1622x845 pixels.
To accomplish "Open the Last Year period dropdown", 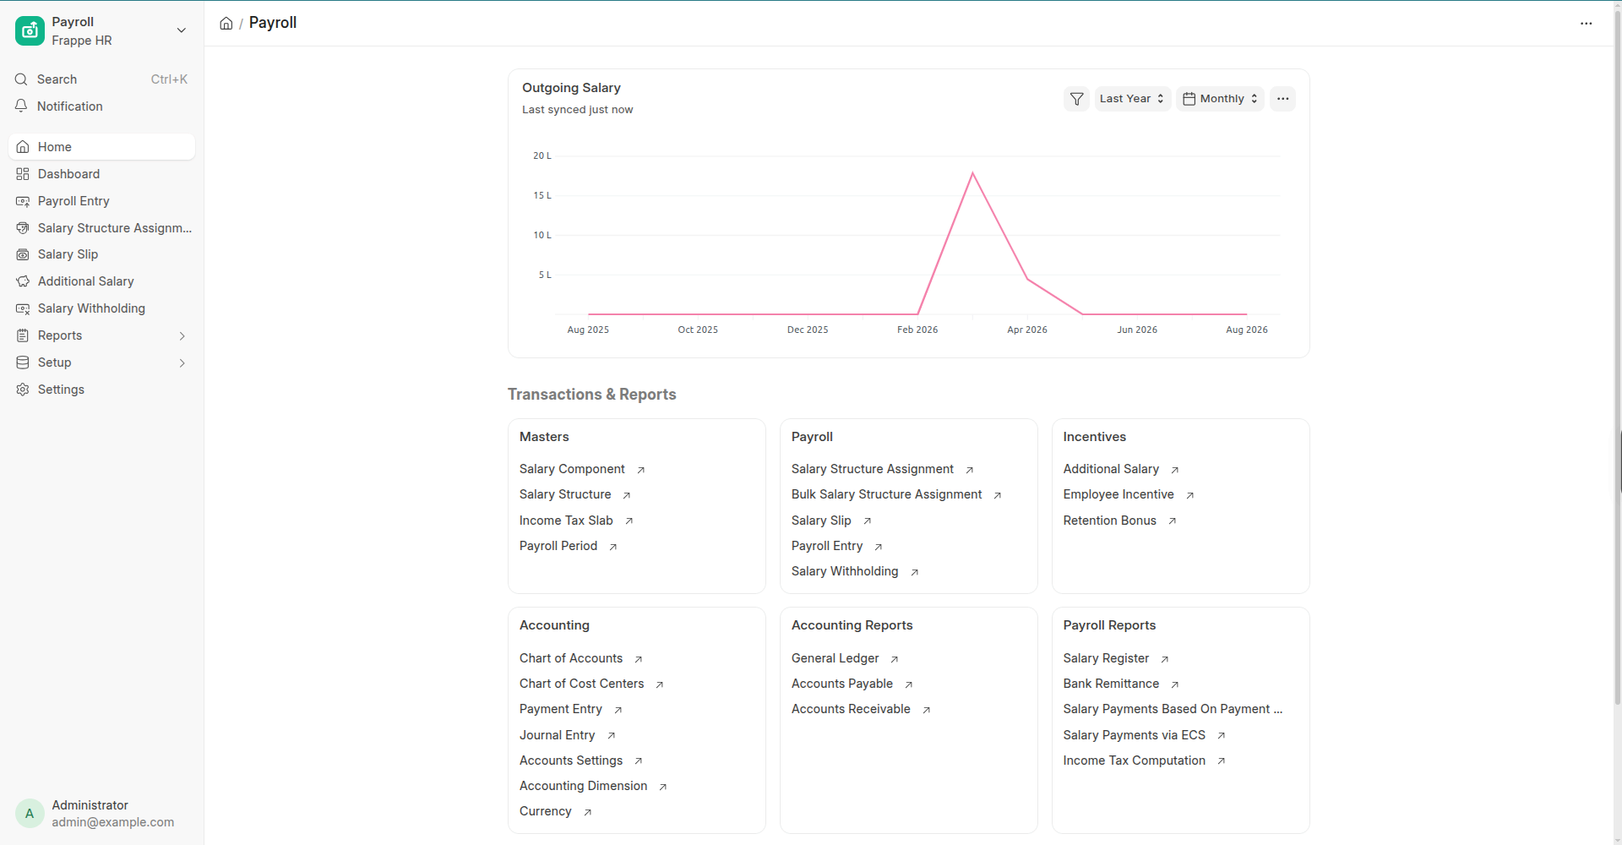I will (x=1132, y=99).
